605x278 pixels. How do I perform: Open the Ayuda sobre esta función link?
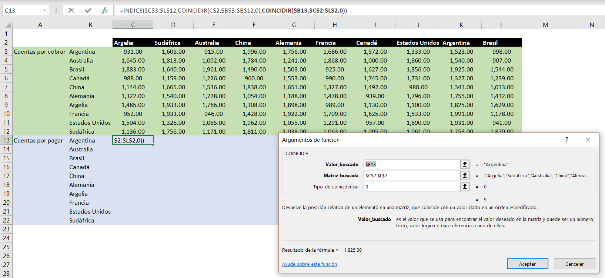pos(309,264)
